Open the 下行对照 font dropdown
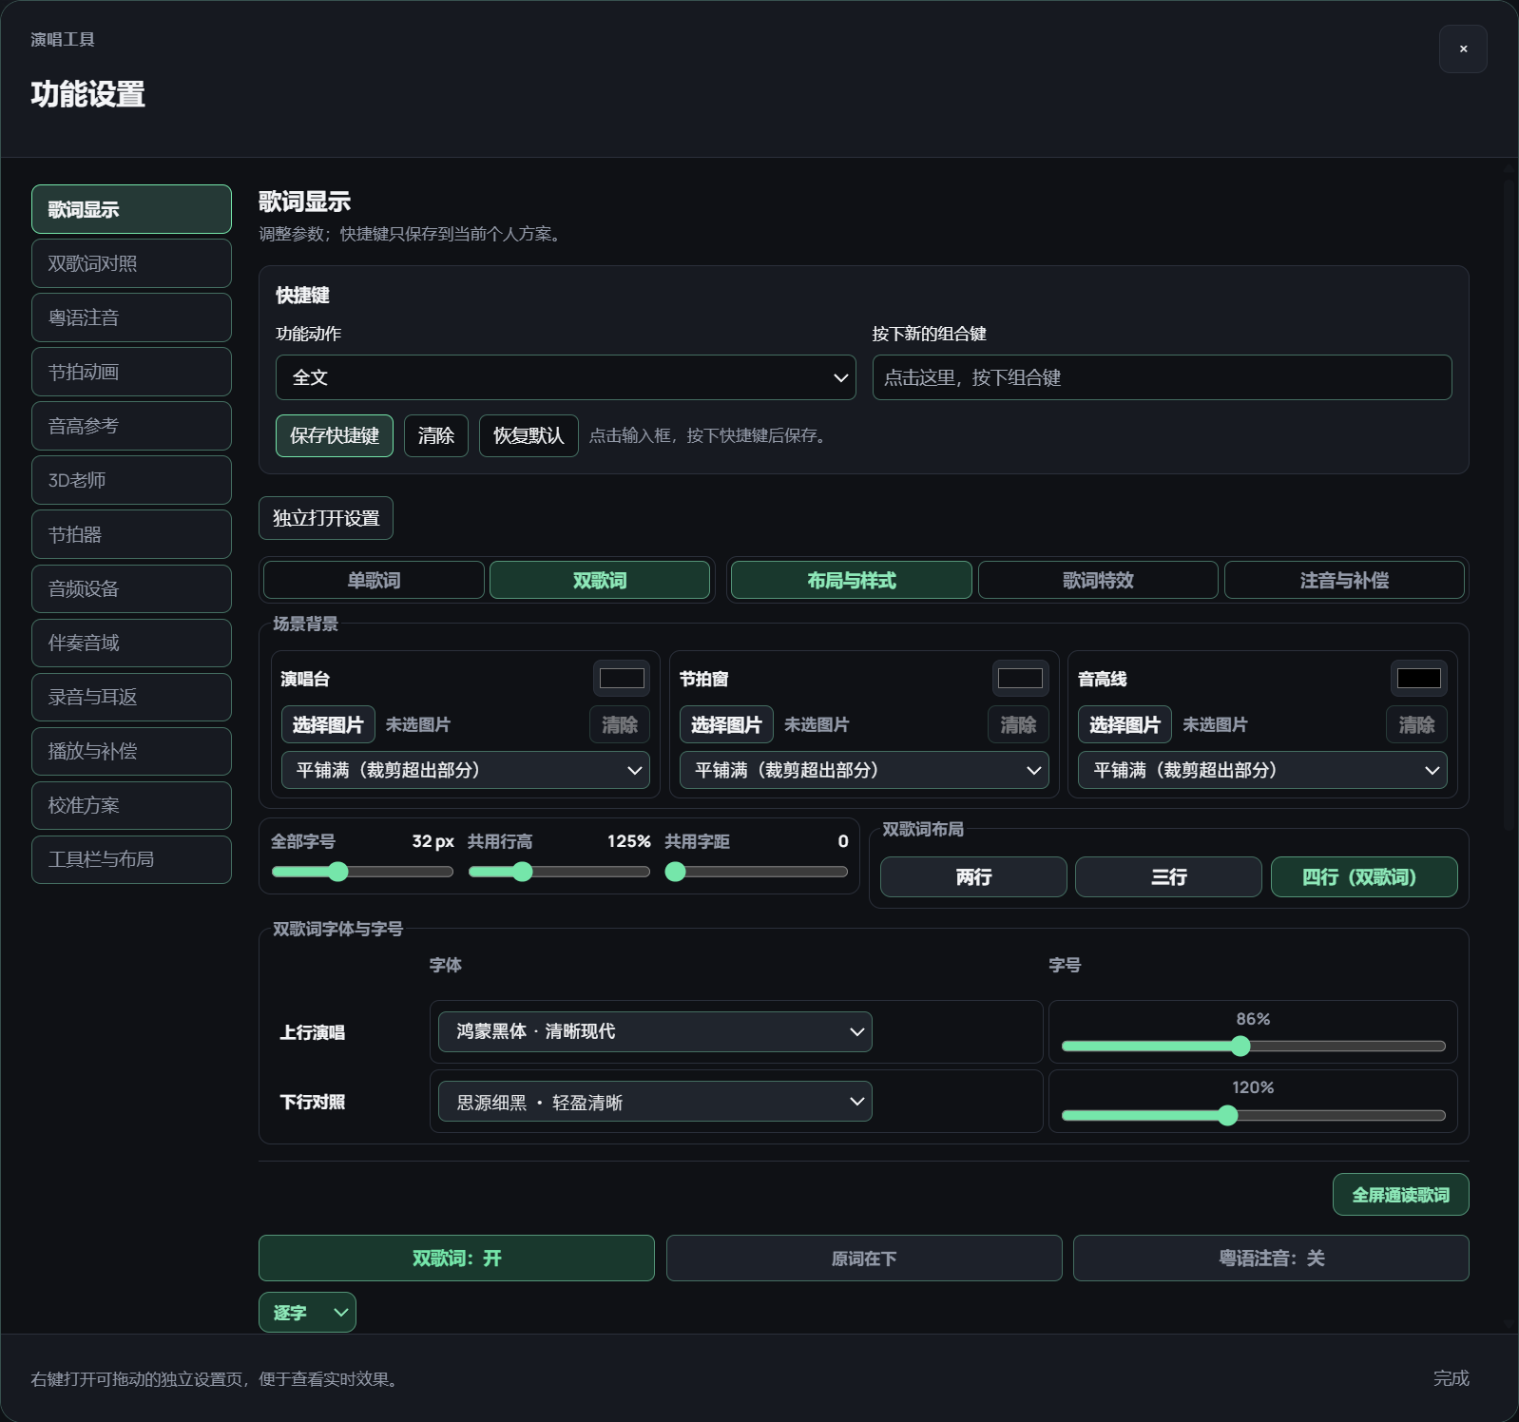The image size is (1519, 1422). (x=655, y=1101)
